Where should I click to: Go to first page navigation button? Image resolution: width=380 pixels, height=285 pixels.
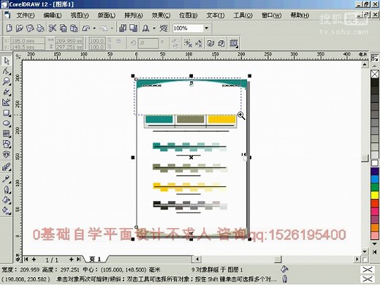(26, 259)
